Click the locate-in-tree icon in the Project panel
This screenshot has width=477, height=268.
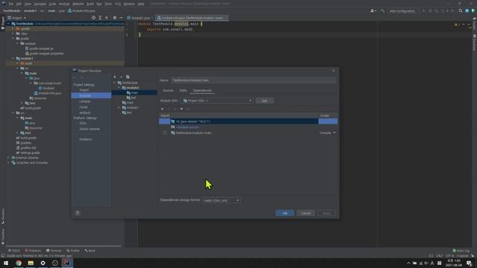coord(93,18)
